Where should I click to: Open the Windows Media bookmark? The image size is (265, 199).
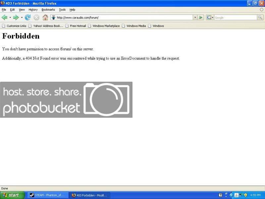point(134,26)
